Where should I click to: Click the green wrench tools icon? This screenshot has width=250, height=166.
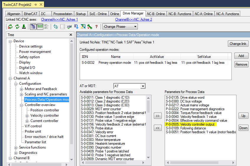click(90, 27)
